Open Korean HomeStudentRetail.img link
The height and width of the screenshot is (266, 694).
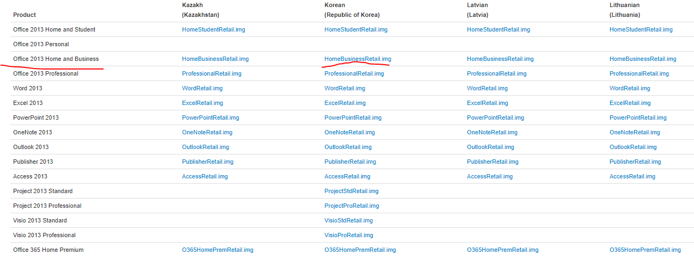(x=356, y=29)
